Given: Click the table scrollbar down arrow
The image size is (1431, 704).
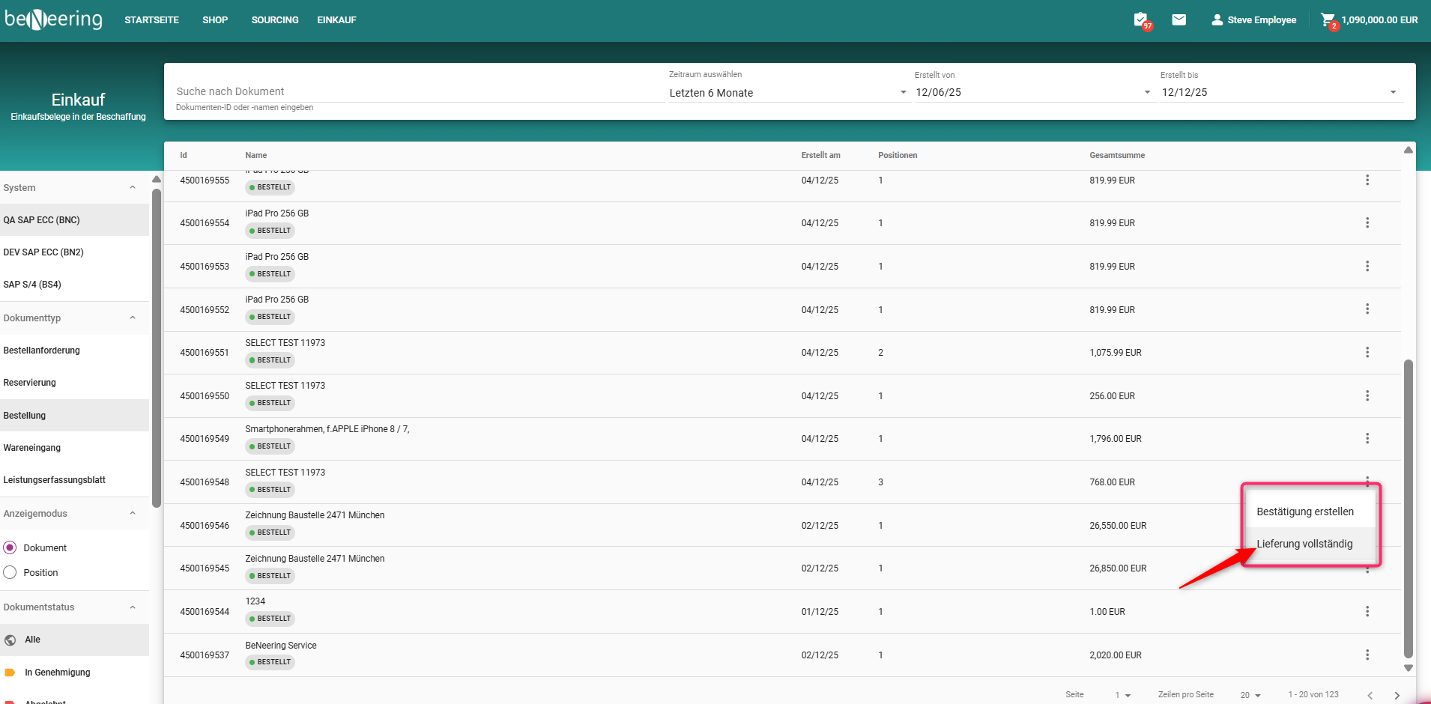Looking at the screenshot, I should [1409, 668].
